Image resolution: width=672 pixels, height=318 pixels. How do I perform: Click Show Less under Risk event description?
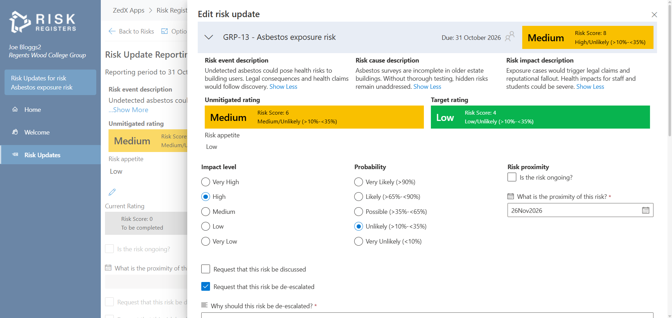click(283, 87)
